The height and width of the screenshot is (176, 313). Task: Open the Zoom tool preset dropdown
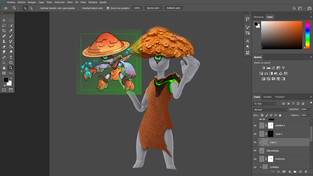(x=18, y=8)
